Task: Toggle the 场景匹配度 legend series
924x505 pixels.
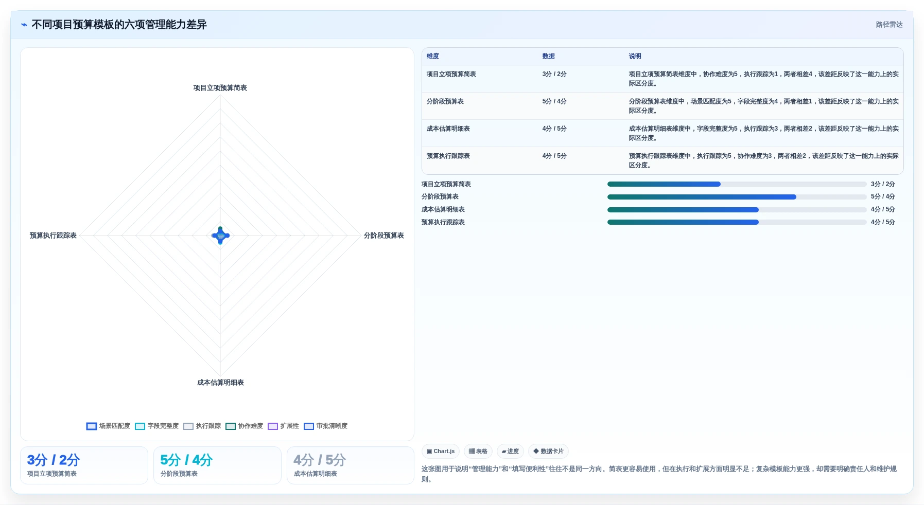Action: (x=108, y=426)
